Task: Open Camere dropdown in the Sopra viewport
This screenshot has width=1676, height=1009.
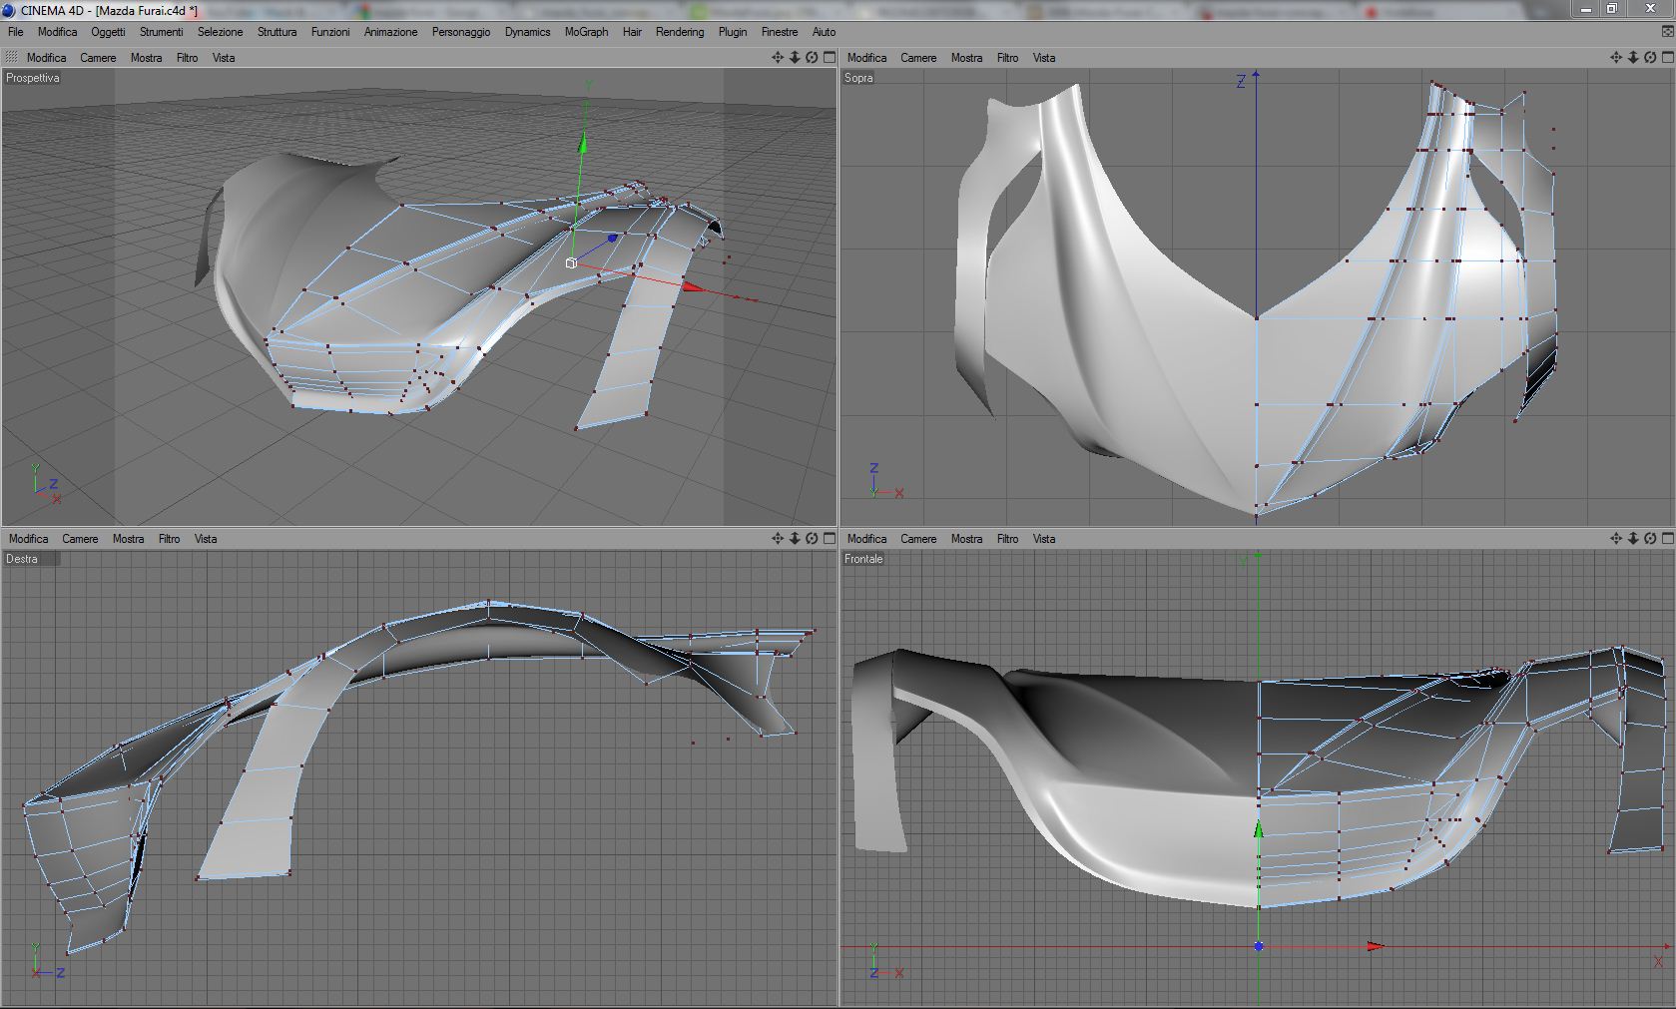Action: (x=917, y=58)
